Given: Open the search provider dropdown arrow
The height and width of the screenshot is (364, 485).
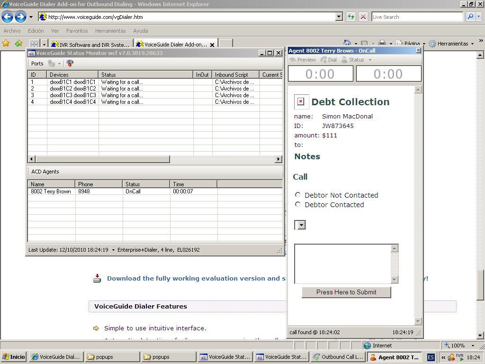Looking at the screenshot, I should pyautogui.click(x=479, y=17).
